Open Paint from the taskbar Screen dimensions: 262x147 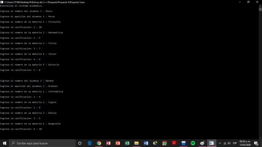[x=202, y=143]
